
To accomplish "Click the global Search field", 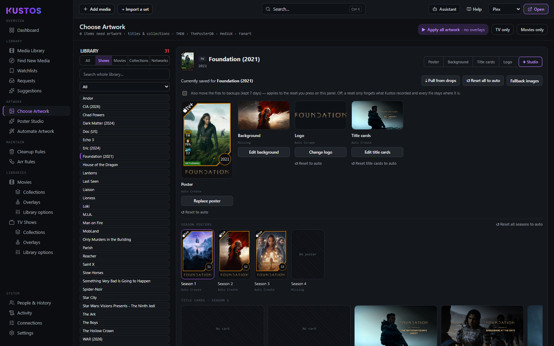I will [x=313, y=9].
